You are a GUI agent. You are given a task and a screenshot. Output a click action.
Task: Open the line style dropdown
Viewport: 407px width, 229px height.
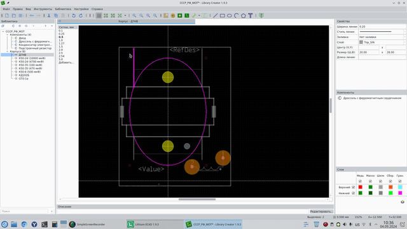coord(382,32)
